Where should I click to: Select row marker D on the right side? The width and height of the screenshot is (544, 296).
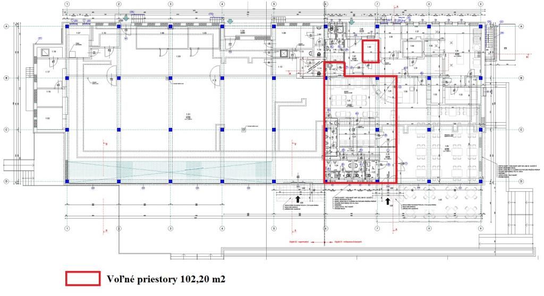521,181
